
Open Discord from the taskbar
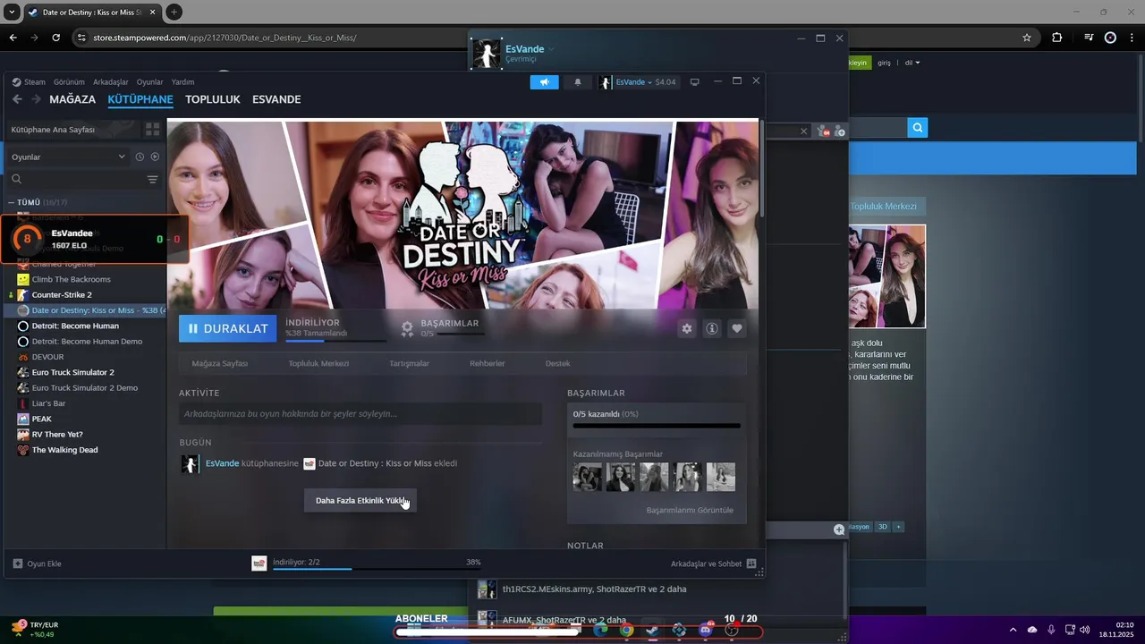pos(706,630)
